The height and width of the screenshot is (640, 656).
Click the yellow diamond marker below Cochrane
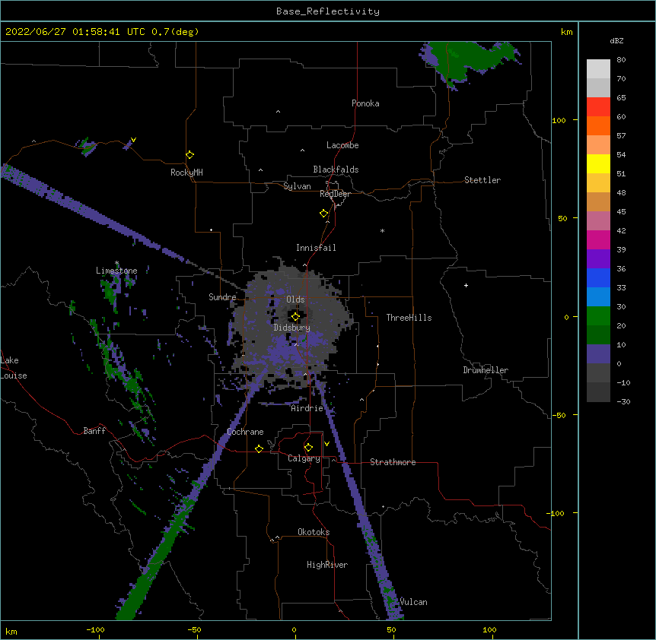coord(259,448)
